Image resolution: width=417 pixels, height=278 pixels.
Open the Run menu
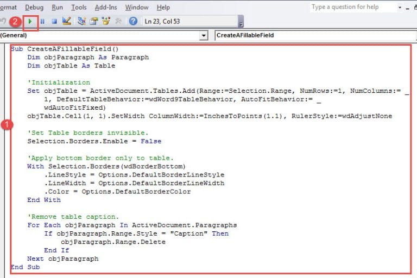57,8
